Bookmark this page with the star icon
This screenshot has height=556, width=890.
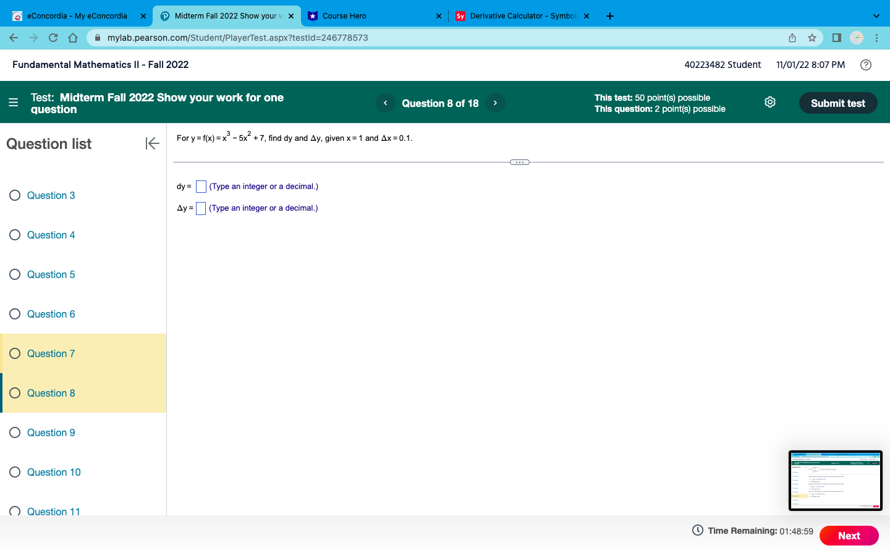(812, 38)
